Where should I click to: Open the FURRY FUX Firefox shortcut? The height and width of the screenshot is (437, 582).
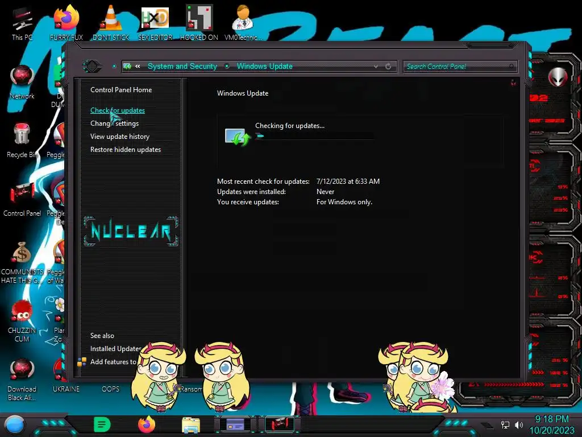66,22
